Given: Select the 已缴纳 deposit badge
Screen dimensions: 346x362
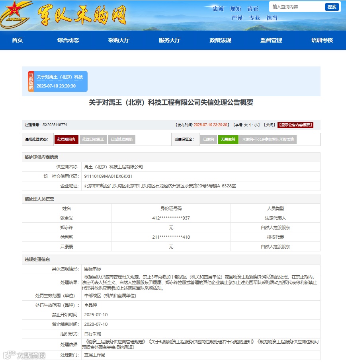Looking at the screenshot, I should pos(208,140).
